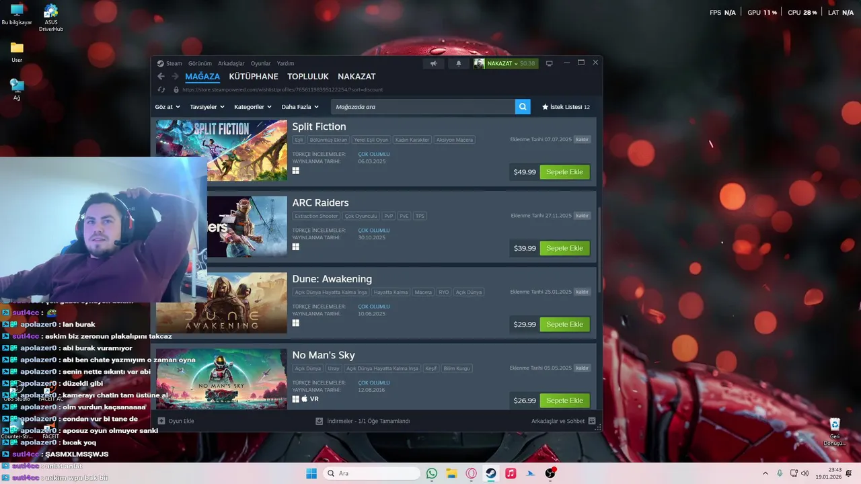Click the taskbar Ara search box
The image size is (861, 484).
click(371, 473)
